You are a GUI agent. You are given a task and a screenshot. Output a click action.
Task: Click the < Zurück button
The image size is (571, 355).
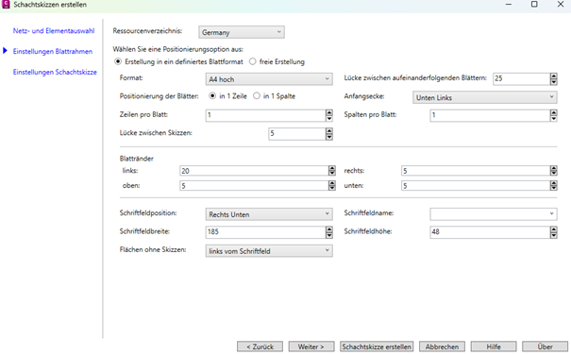coord(260,347)
